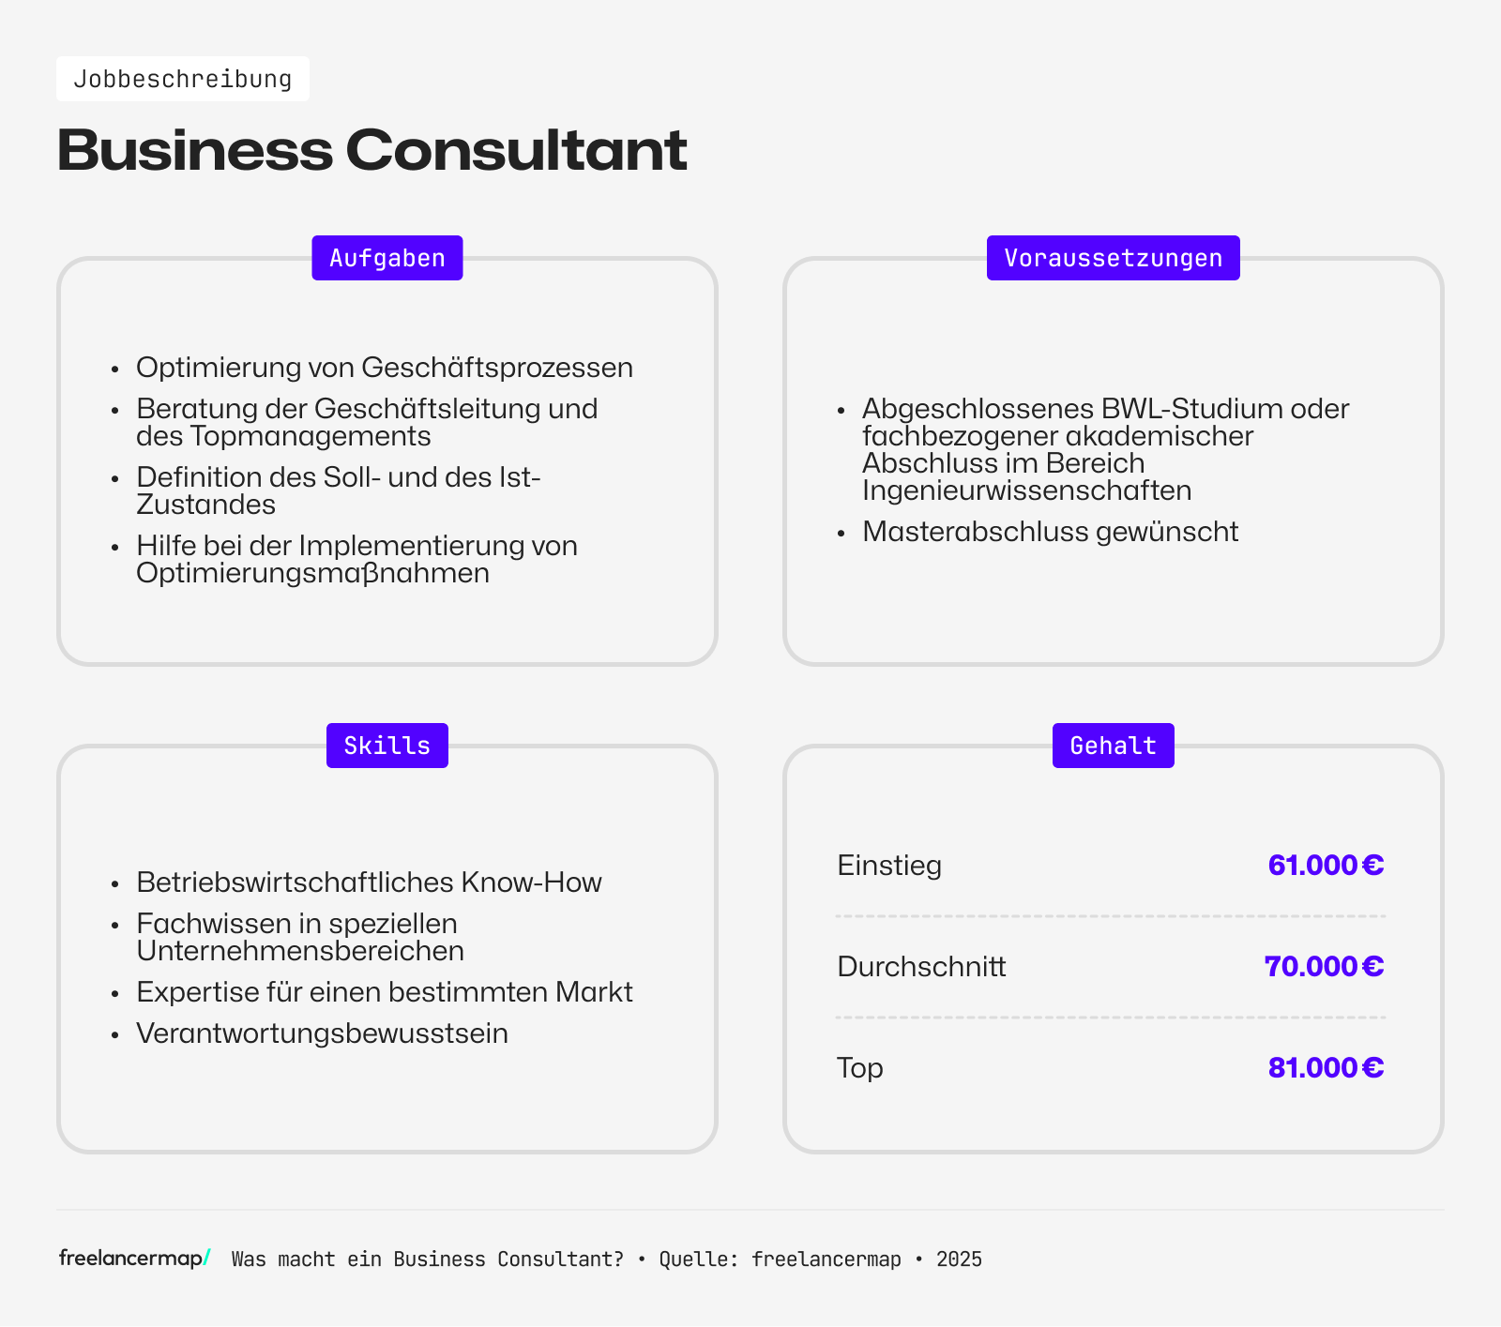Click the 70.000 € average salary value
The height and width of the screenshot is (1327, 1501).
[x=1324, y=966]
